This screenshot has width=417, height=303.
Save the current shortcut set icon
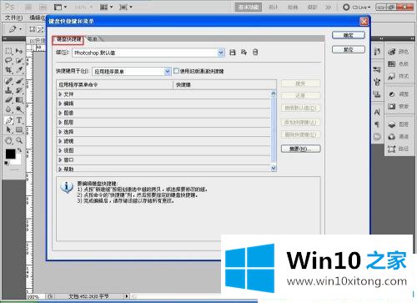pyautogui.click(x=233, y=53)
